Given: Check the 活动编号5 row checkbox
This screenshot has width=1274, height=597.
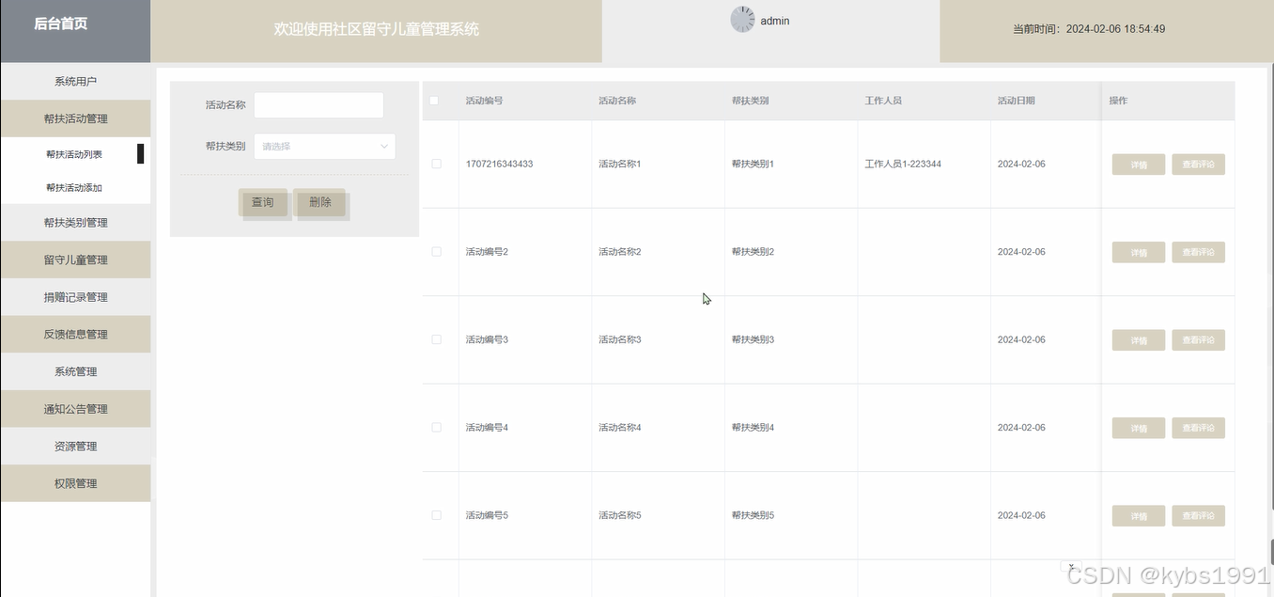Looking at the screenshot, I should [x=436, y=515].
